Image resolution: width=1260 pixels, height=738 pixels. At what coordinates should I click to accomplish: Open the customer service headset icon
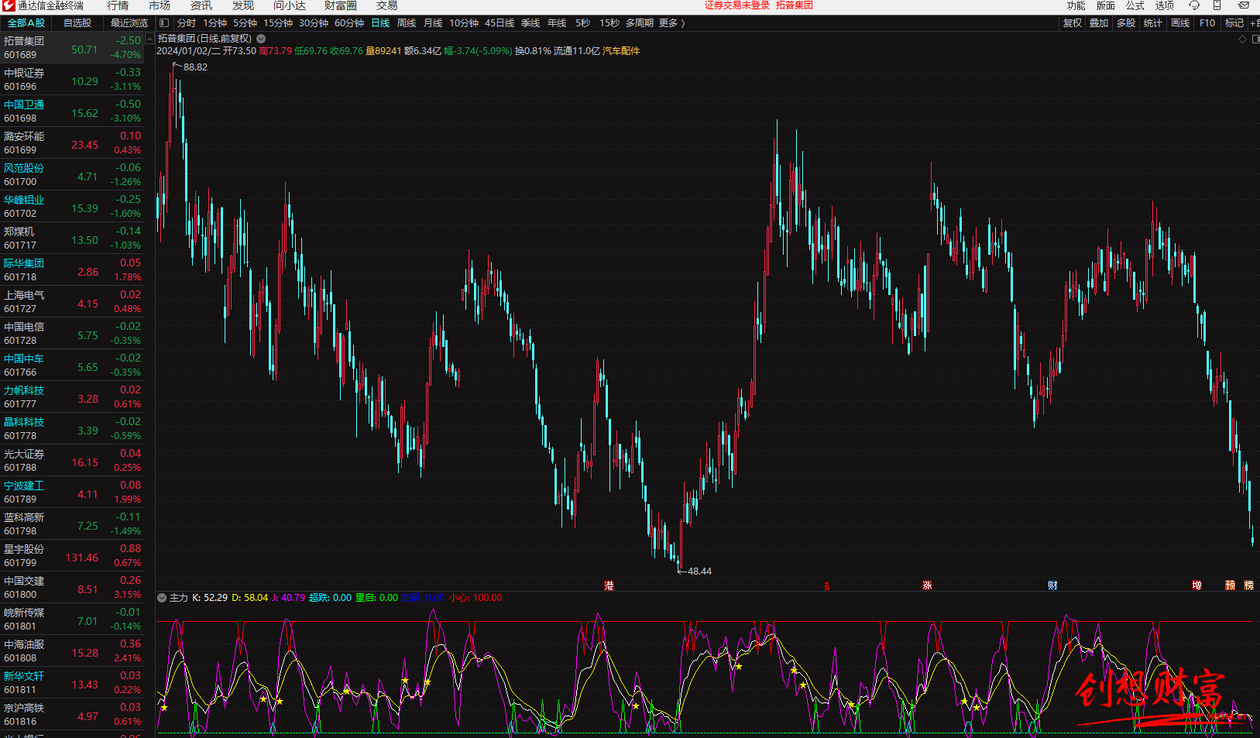(x=1194, y=5)
